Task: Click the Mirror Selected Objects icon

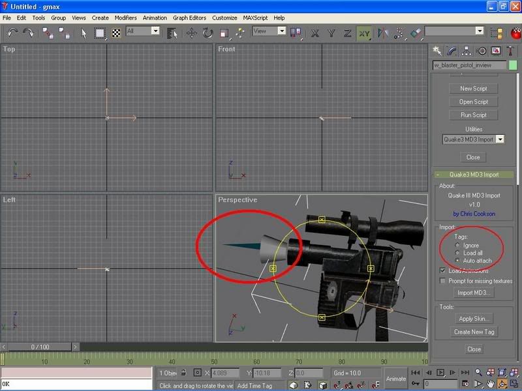Action: click(383, 33)
